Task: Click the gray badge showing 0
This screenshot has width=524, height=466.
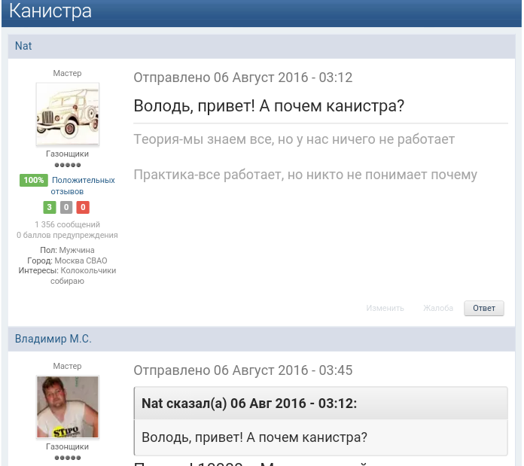Action: (66, 208)
